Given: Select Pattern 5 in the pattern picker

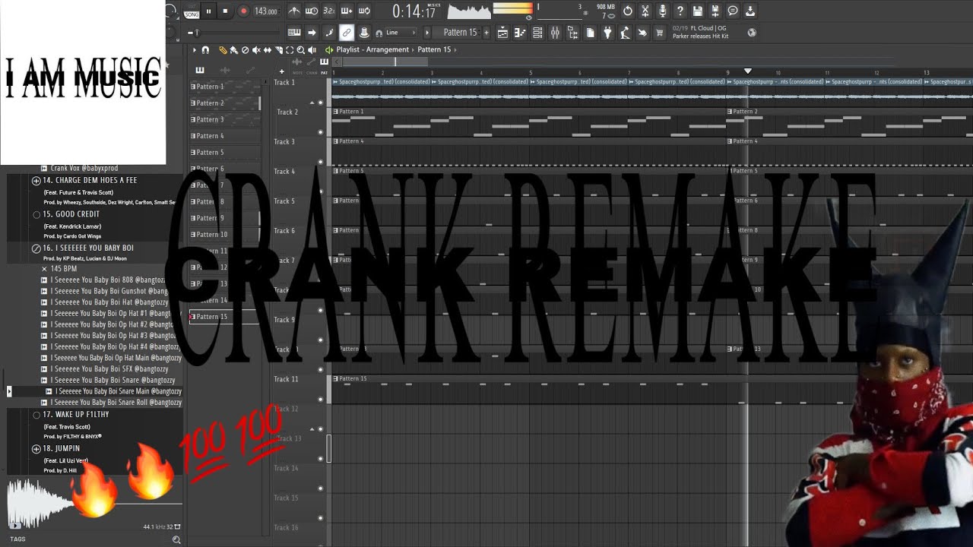Looking at the screenshot, I should 224,153.
